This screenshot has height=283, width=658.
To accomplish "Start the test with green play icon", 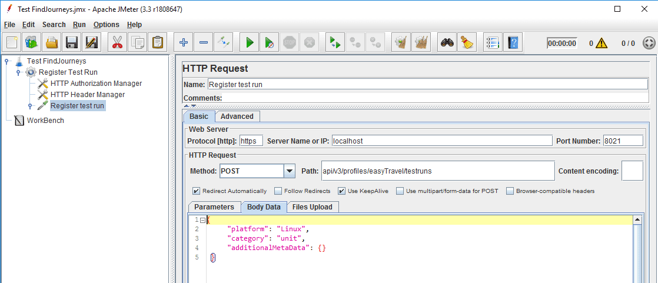I will point(250,42).
